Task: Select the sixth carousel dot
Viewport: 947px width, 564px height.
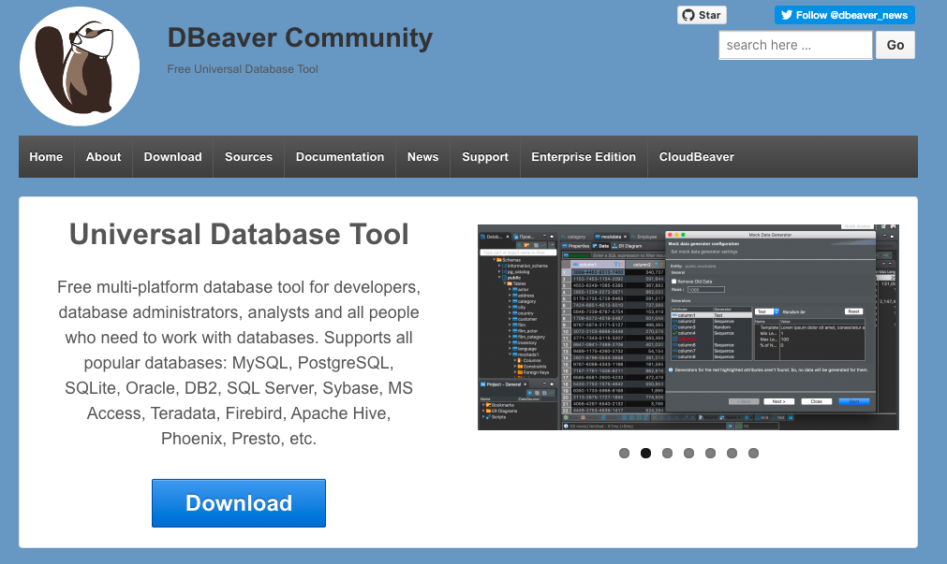Action: (x=732, y=453)
